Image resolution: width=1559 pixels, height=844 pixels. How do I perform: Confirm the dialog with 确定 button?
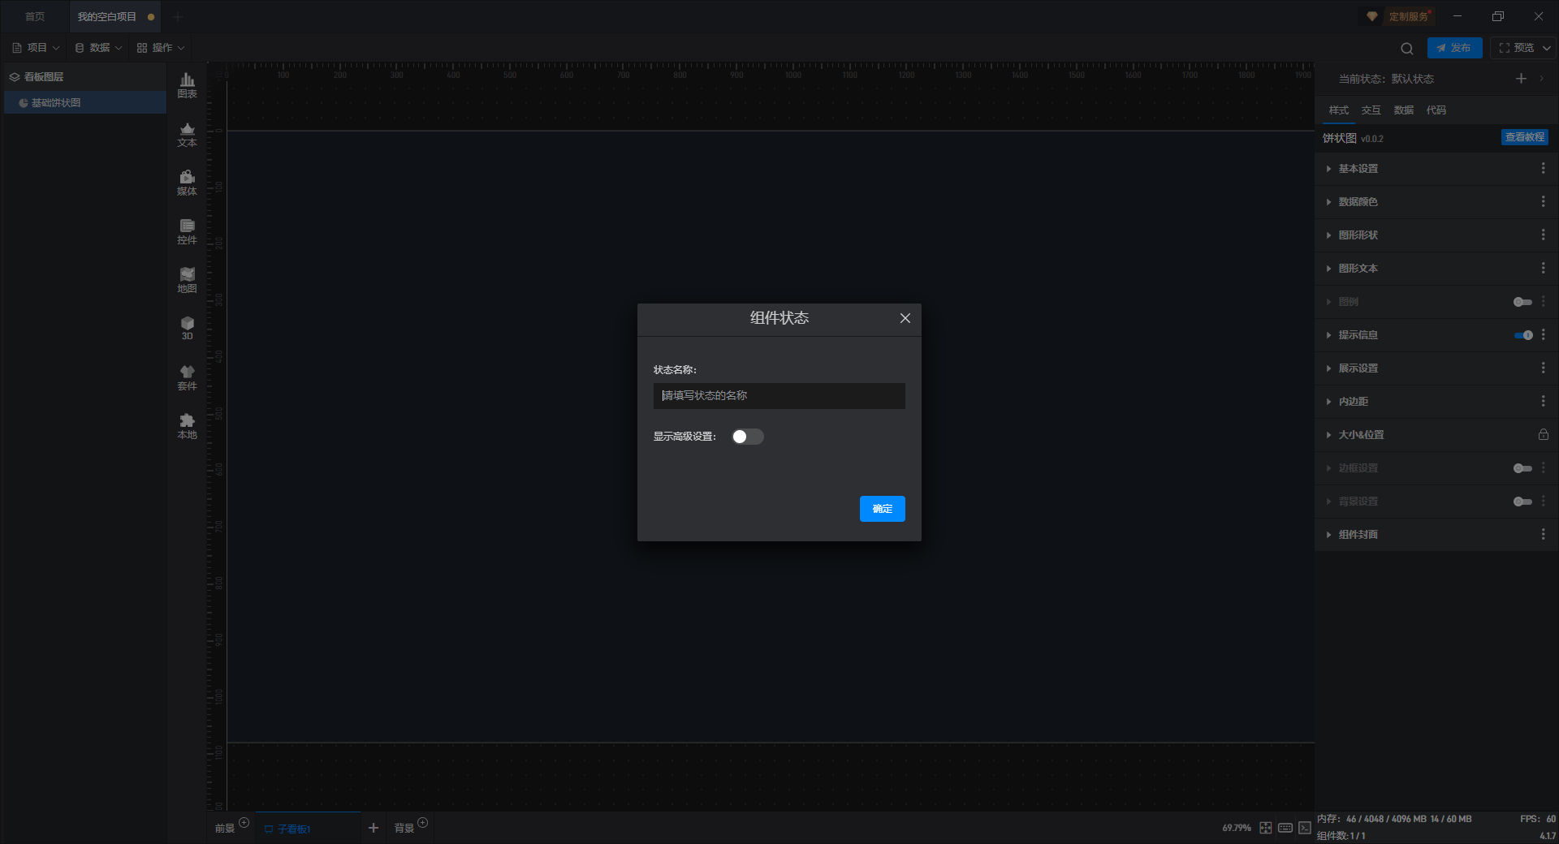(x=882, y=509)
